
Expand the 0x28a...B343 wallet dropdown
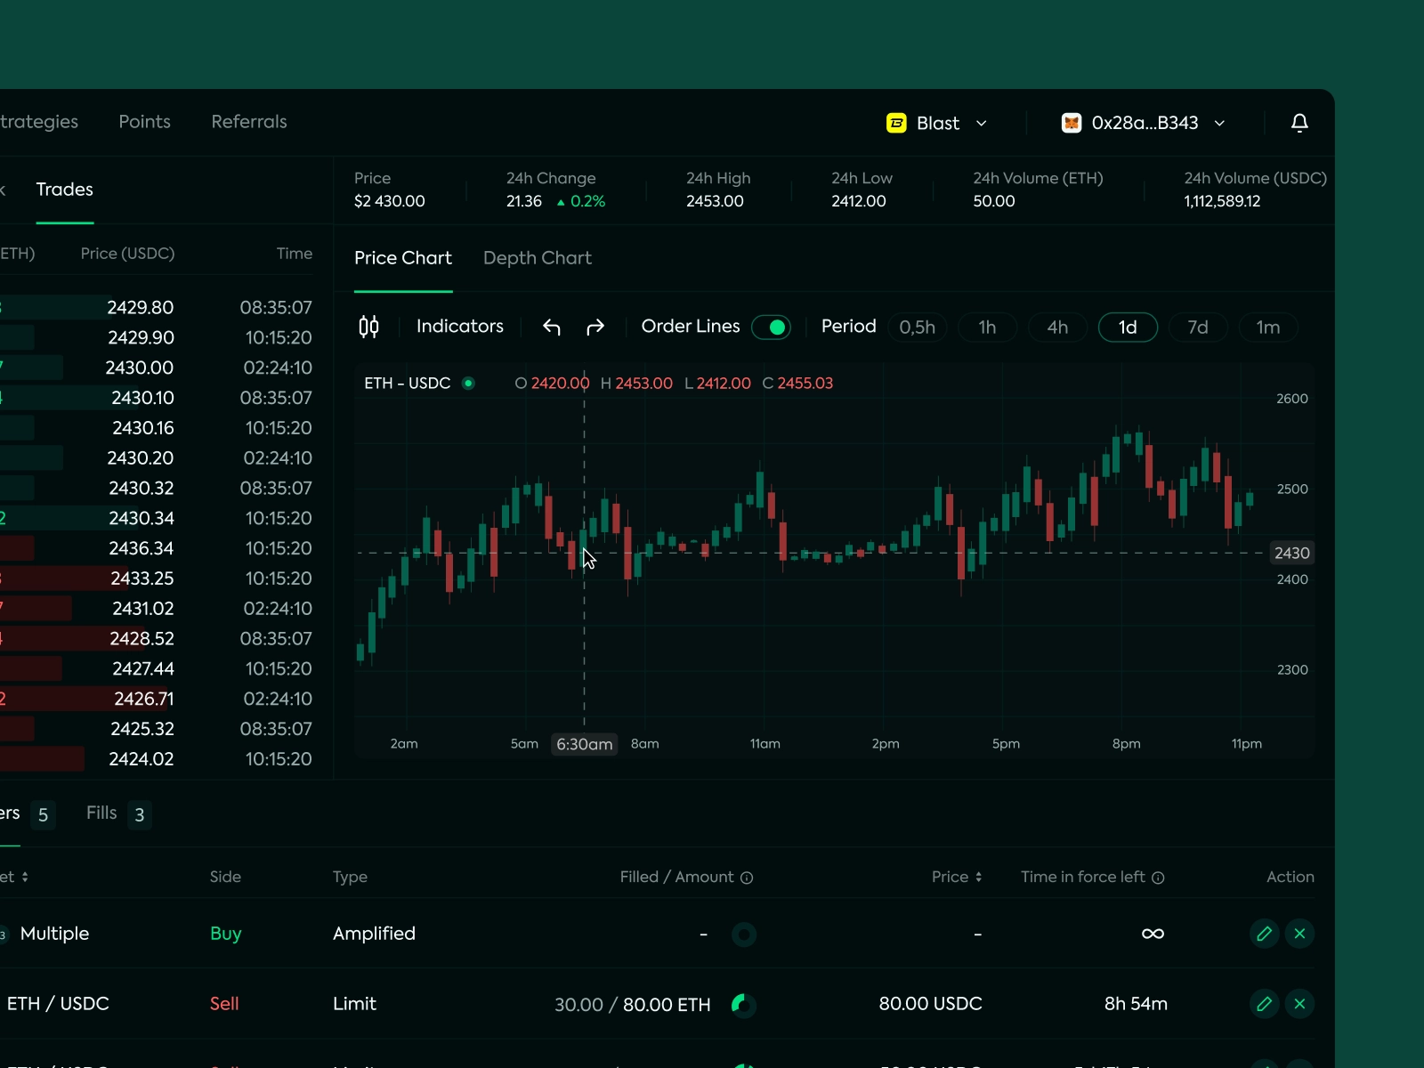(x=1220, y=124)
